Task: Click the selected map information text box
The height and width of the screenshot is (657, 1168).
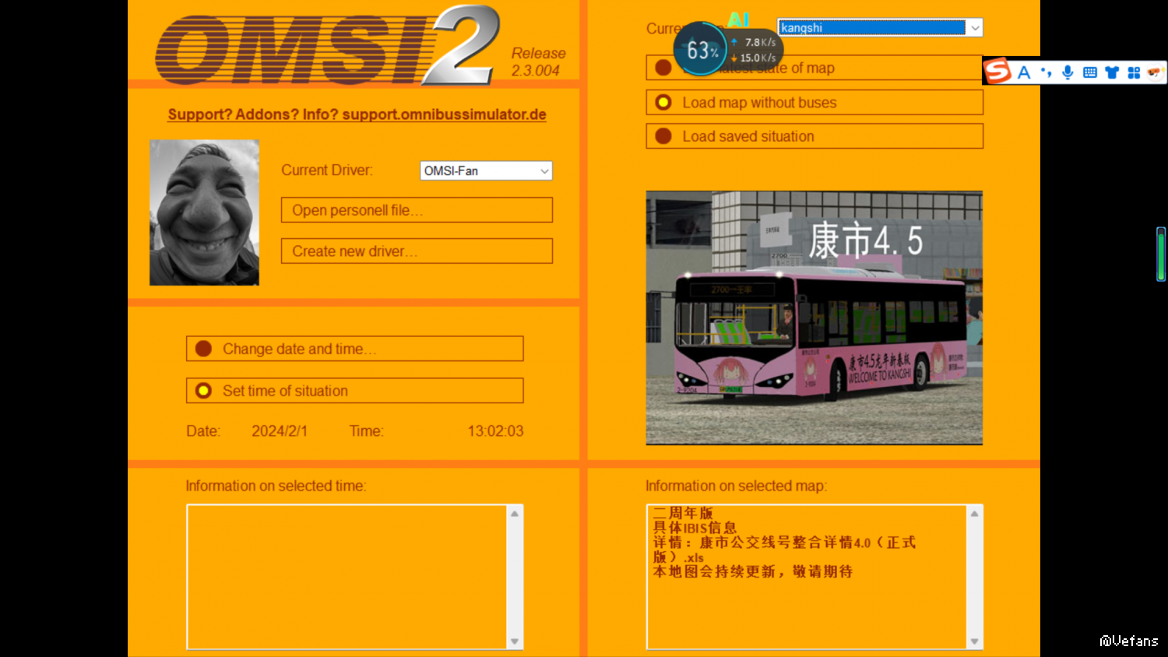Action: tap(807, 577)
